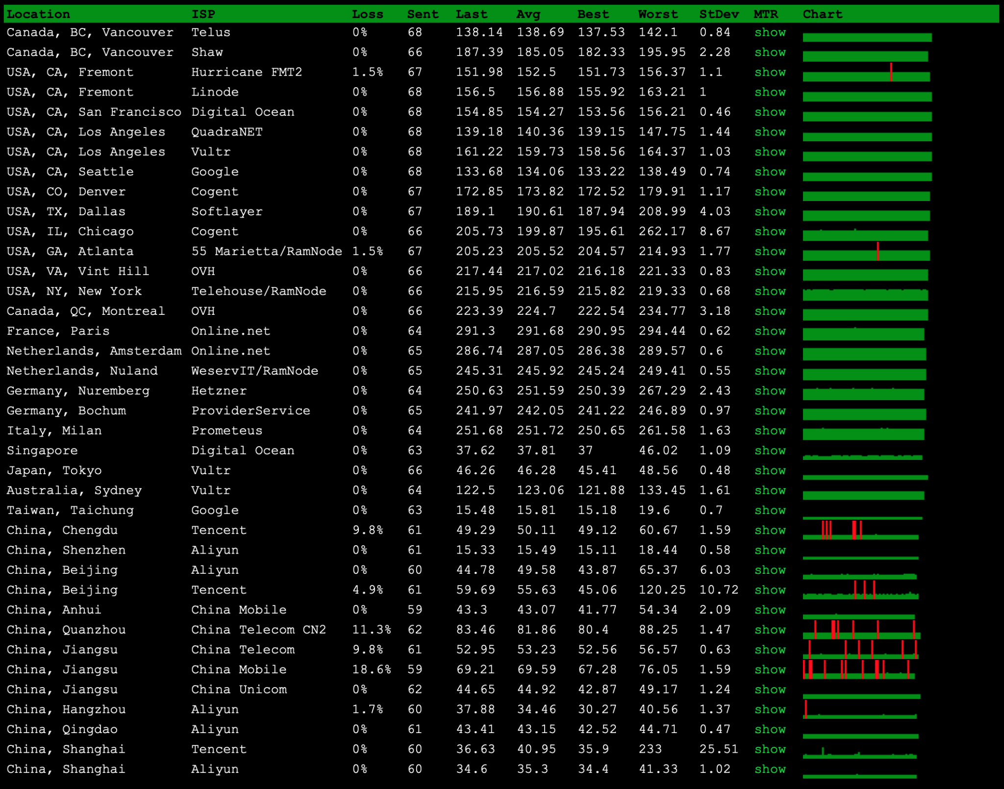Click the StDev column header
The height and width of the screenshot is (789, 1004).
(719, 14)
